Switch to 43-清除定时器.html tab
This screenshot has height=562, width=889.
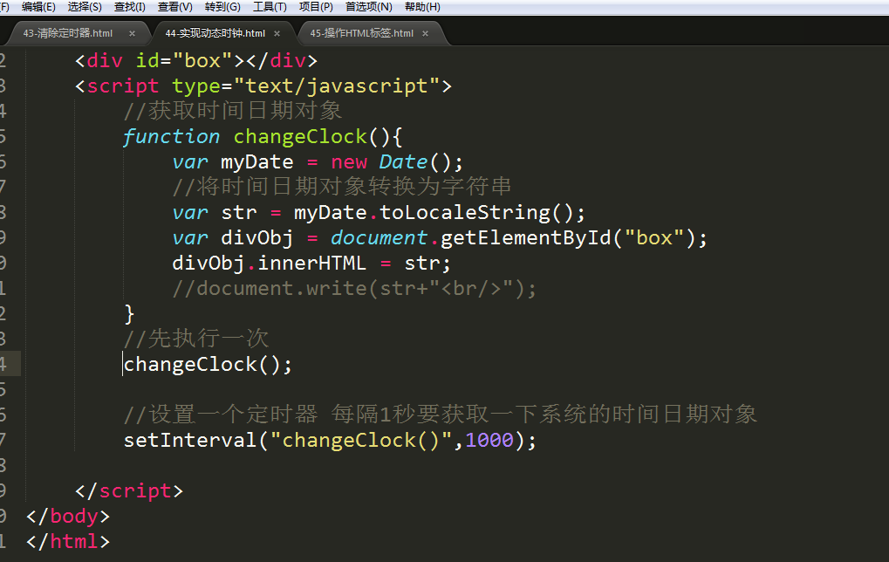[x=68, y=33]
